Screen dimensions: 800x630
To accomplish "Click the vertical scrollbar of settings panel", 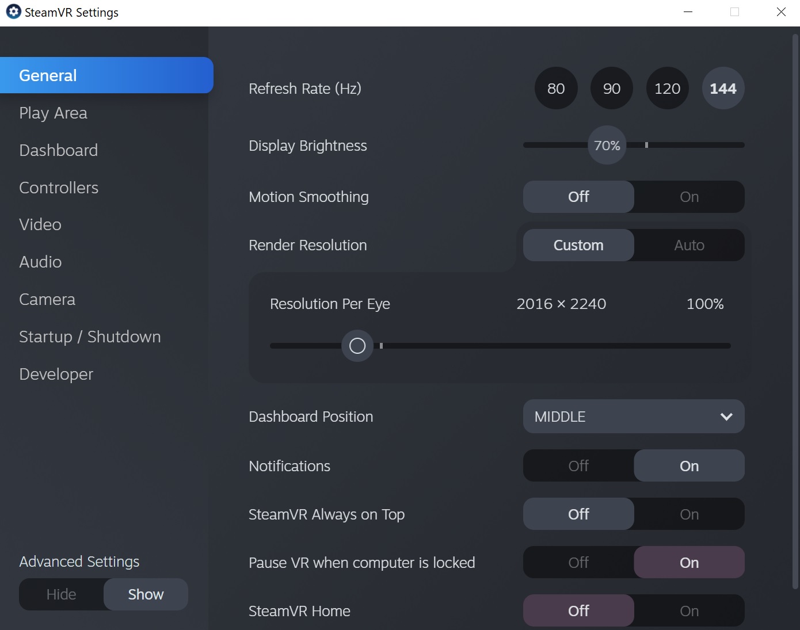I will pyautogui.click(x=795, y=311).
